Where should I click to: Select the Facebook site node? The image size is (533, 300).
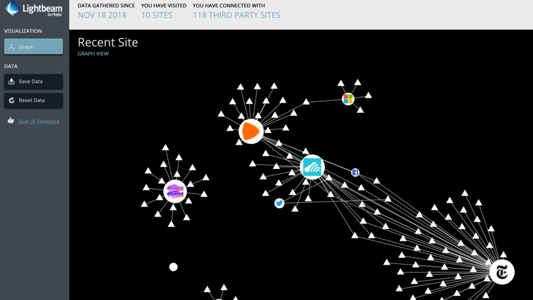pos(355,173)
